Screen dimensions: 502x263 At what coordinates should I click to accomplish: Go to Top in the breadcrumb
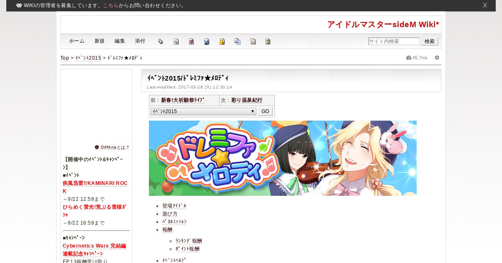(x=64, y=58)
